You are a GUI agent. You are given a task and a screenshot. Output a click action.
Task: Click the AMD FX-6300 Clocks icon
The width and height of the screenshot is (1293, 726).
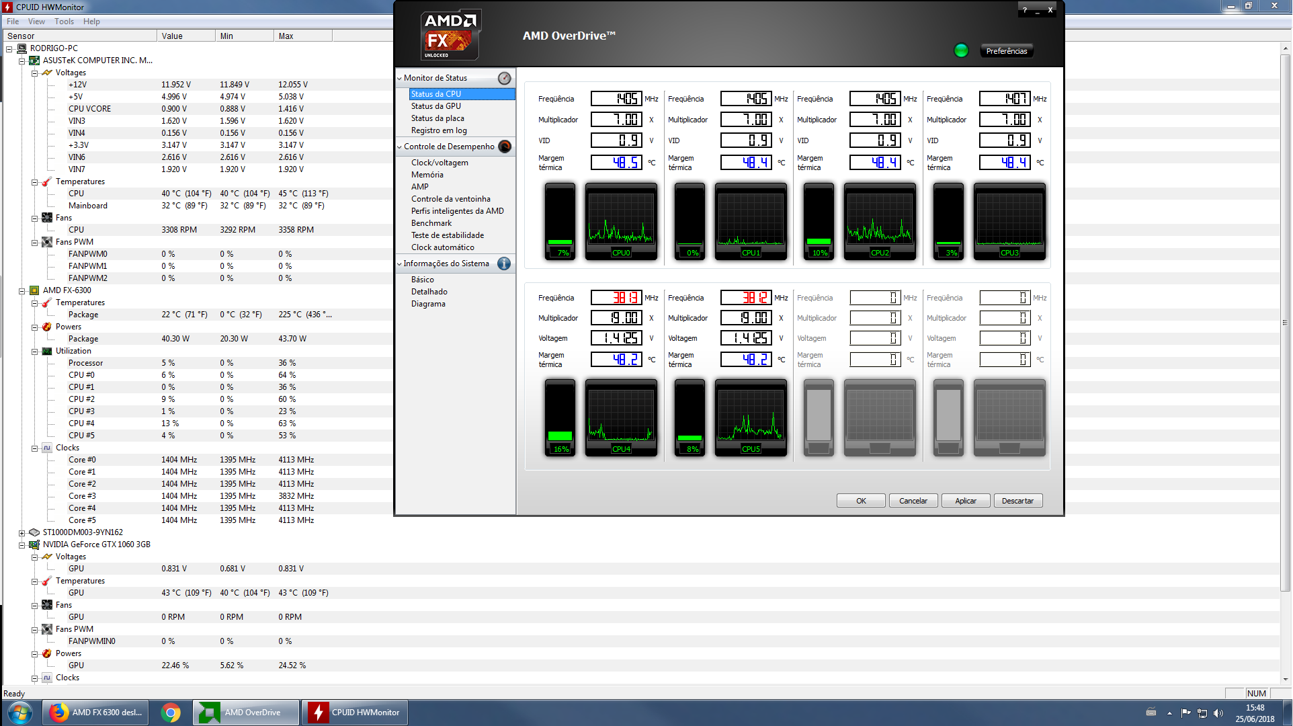pyautogui.click(x=47, y=448)
